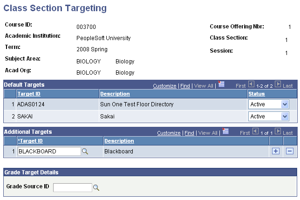Open Grade Source ID lookup magnifier

96,187
